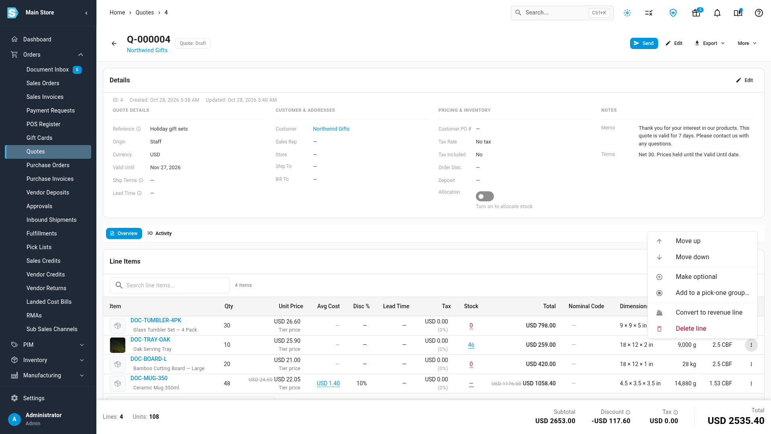Switch to the Overview tab

pyautogui.click(x=124, y=233)
